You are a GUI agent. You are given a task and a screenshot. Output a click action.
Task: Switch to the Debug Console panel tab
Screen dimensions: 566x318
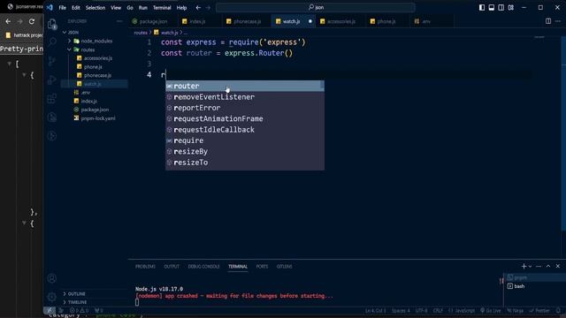click(203, 267)
